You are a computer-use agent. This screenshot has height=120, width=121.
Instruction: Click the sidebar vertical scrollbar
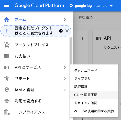pos(71,51)
